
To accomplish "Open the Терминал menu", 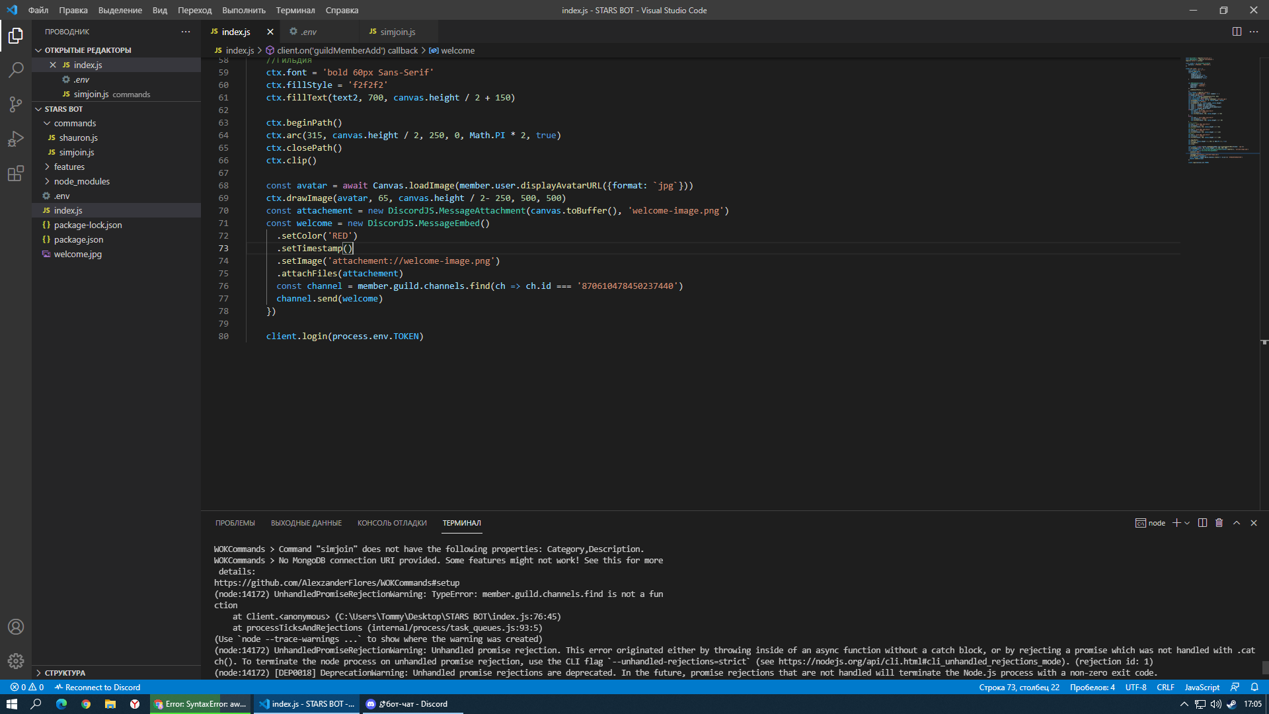I will pos(295,10).
